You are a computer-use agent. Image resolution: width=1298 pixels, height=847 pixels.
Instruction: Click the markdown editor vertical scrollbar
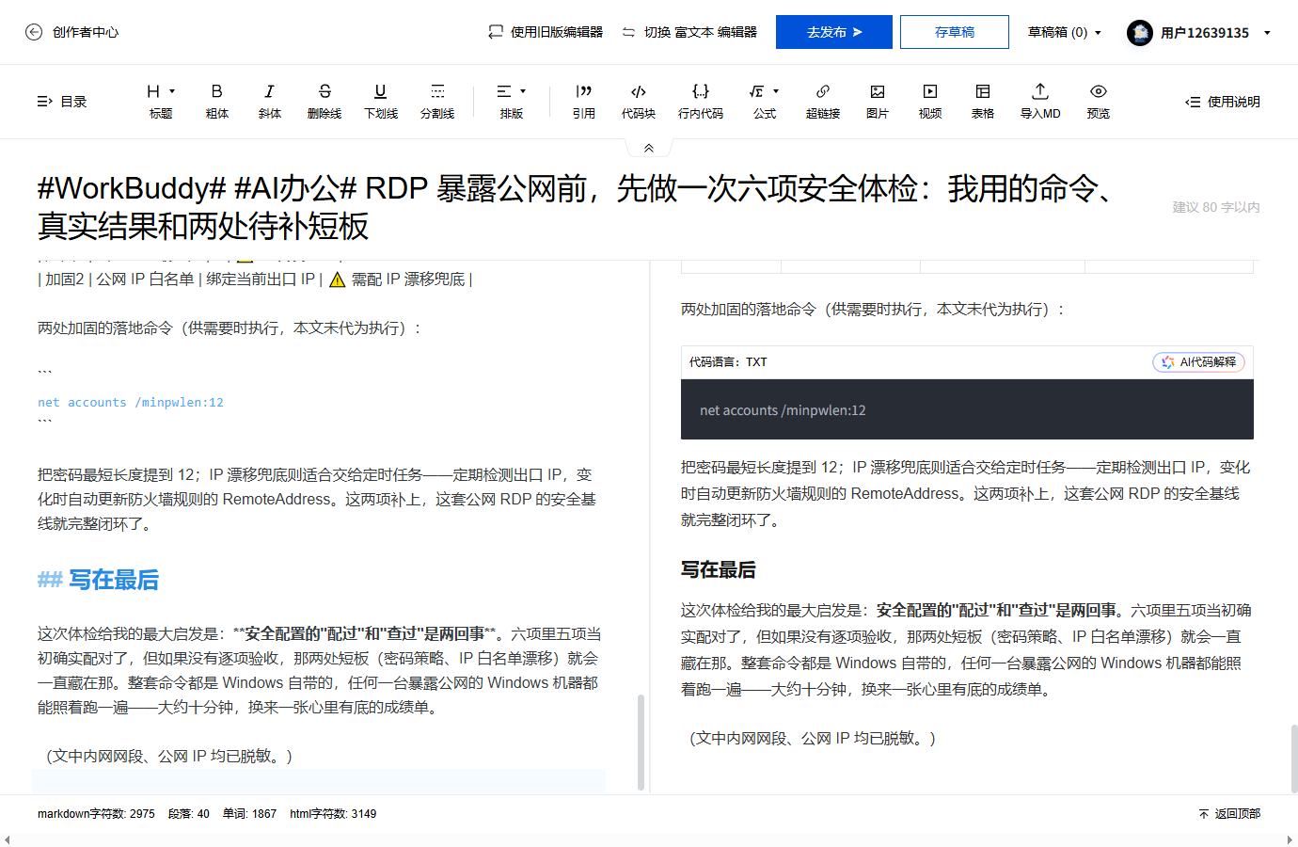point(641,742)
